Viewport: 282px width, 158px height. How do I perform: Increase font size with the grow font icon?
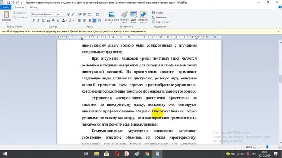(x=68, y=14)
